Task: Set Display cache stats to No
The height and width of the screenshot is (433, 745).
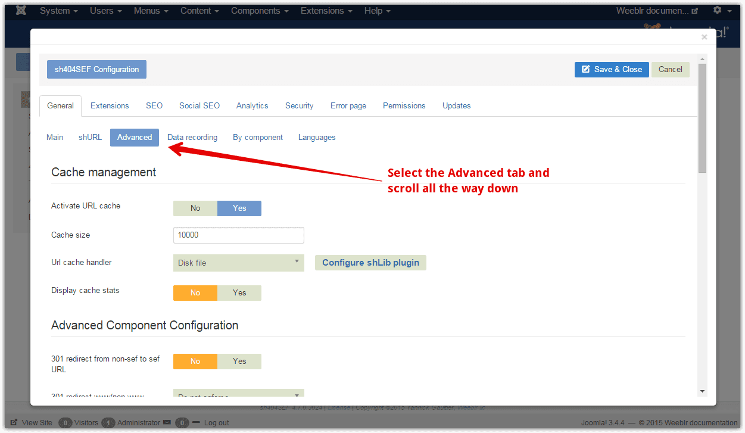Action: (195, 292)
